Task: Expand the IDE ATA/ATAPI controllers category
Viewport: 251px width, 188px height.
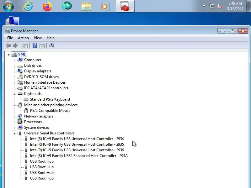Action: pos(14,88)
